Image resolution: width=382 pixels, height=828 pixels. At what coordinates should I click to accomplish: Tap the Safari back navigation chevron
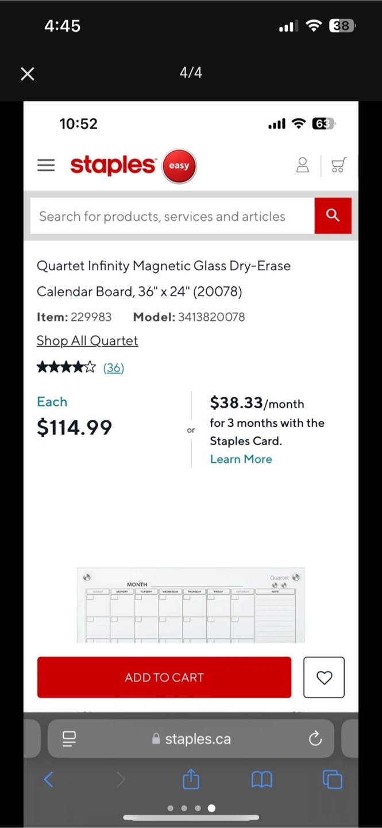[48, 779]
